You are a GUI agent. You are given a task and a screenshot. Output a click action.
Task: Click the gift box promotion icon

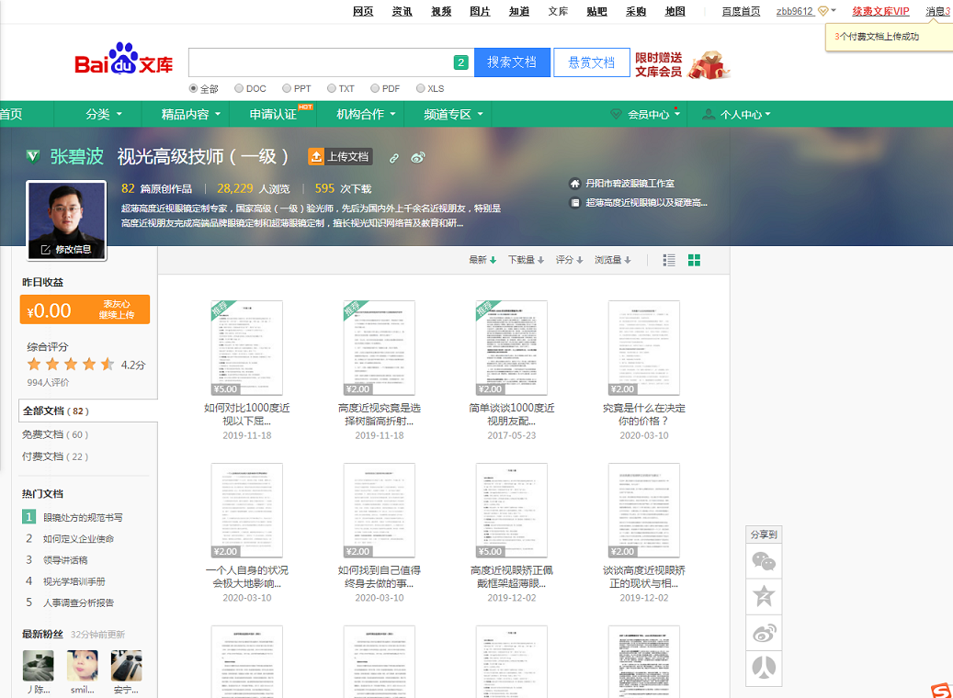point(708,65)
